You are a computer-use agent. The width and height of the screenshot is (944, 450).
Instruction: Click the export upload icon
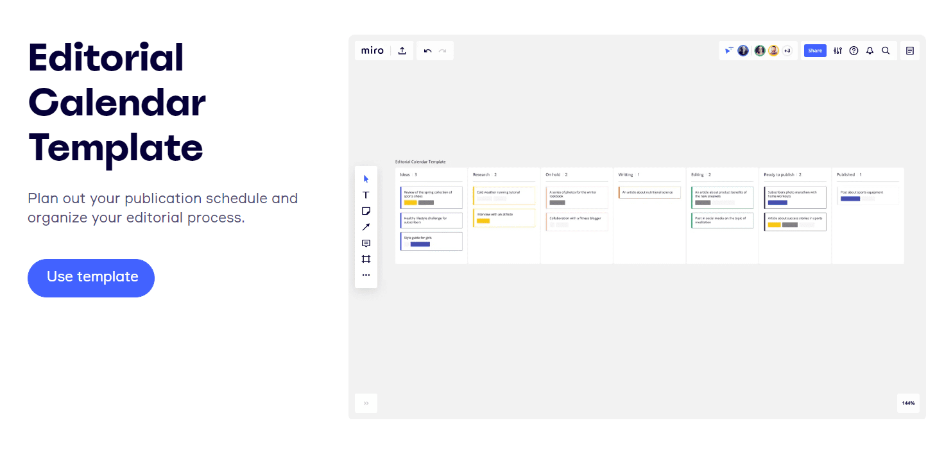click(x=402, y=51)
